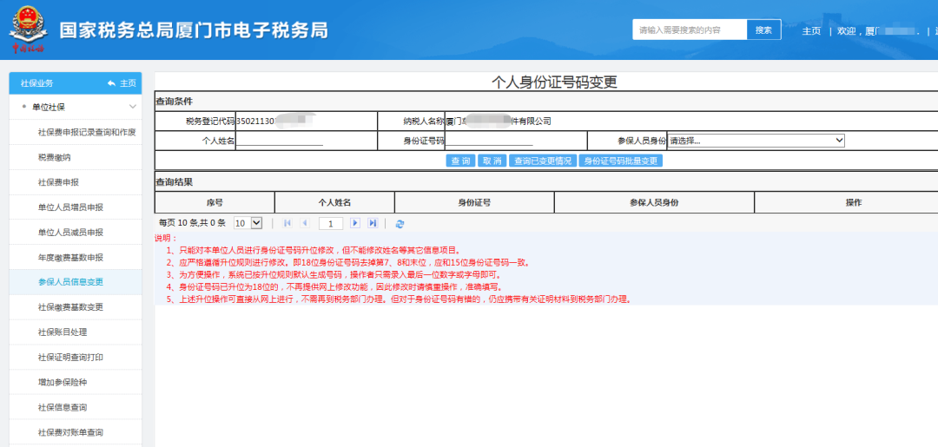Click the 查询结果 section heading
This screenshot has height=447, width=938.
(174, 181)
